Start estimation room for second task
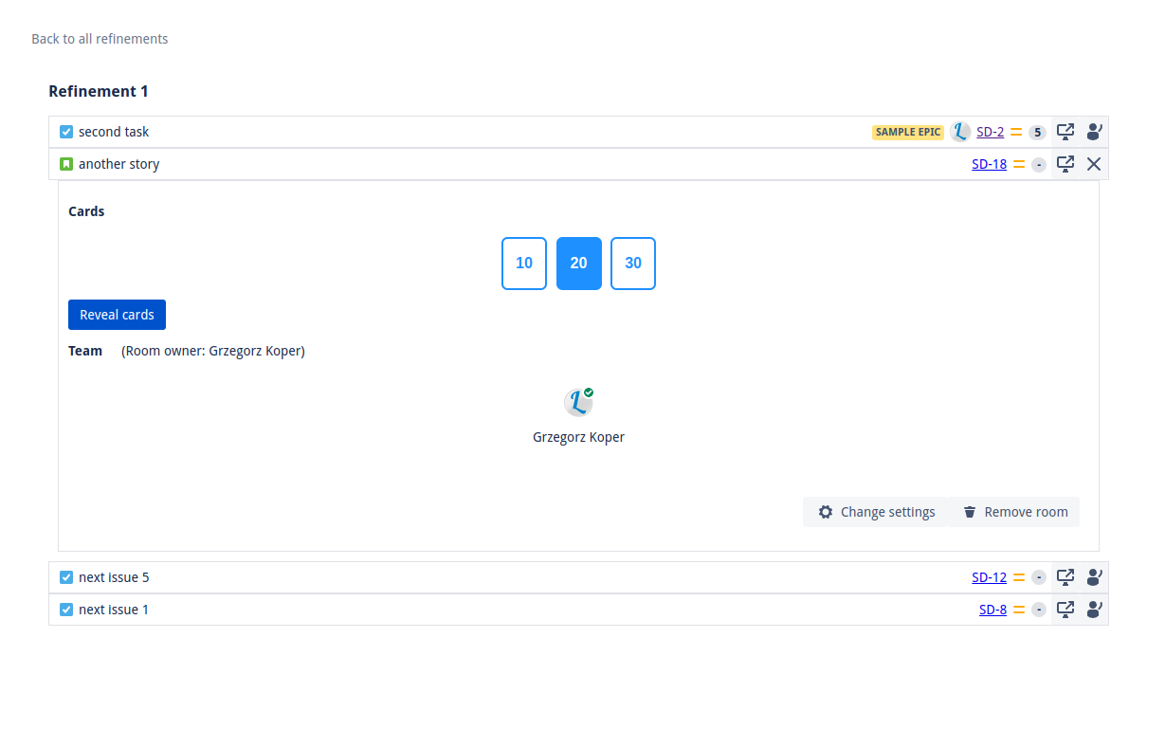Image resolution: width=1165 pixels, height=729 pixels. point(1094,132)
